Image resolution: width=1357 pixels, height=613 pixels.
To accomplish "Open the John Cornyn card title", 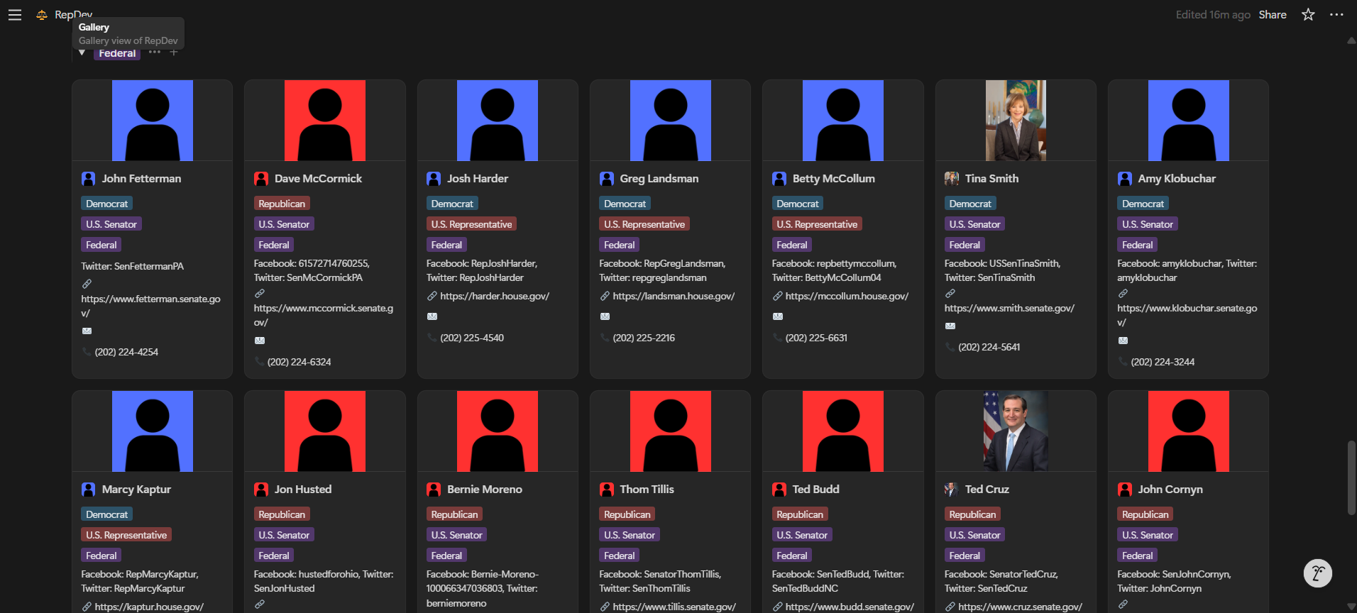I will pos(1170,490).
